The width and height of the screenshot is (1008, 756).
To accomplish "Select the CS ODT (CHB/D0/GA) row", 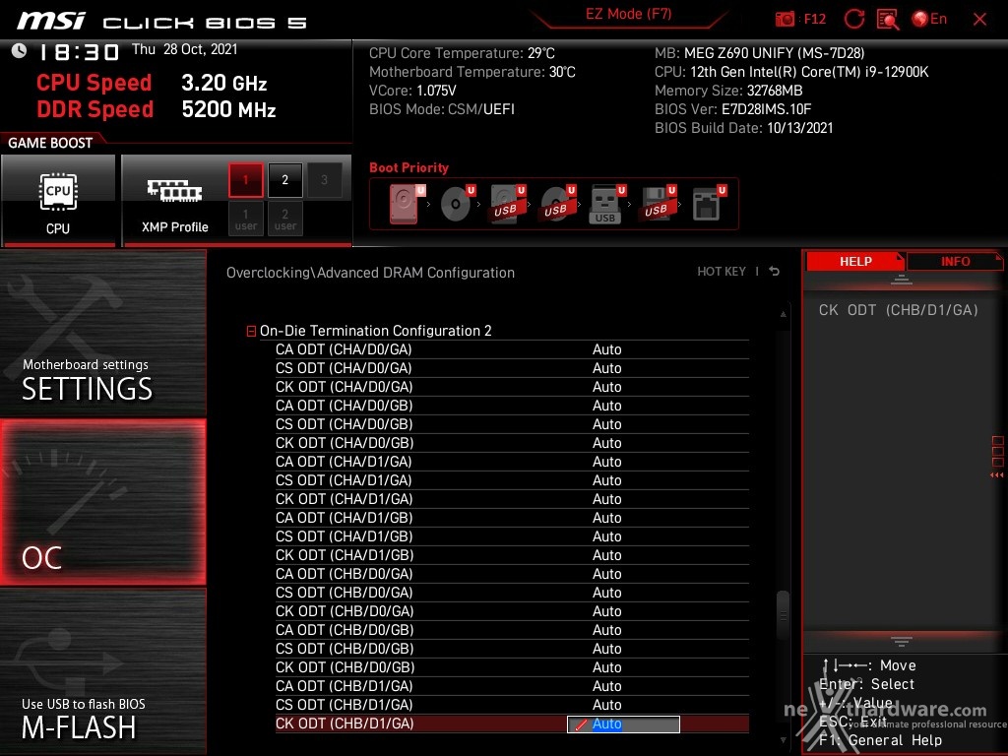I will 512,593.
